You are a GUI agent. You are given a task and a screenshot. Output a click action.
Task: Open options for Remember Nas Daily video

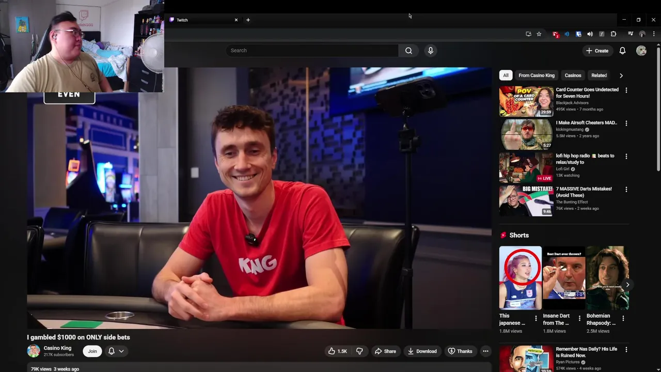click(626, 350)
